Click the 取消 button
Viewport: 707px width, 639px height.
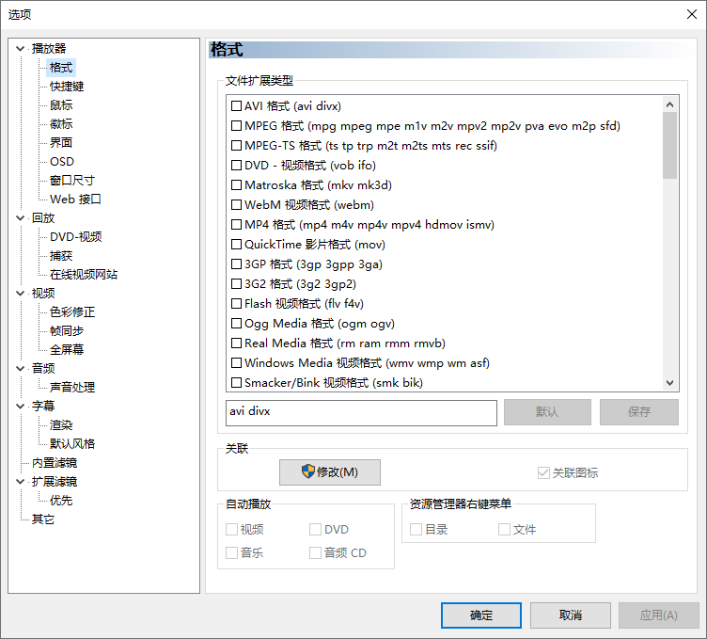tap(570, 615)
